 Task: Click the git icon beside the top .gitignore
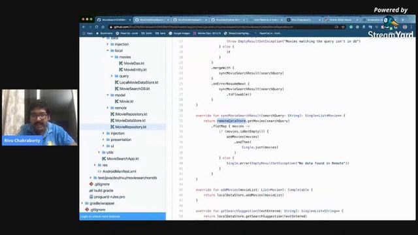[x=91, y=184]
